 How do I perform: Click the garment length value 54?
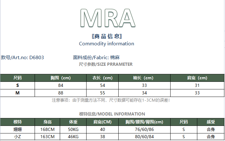103,85
